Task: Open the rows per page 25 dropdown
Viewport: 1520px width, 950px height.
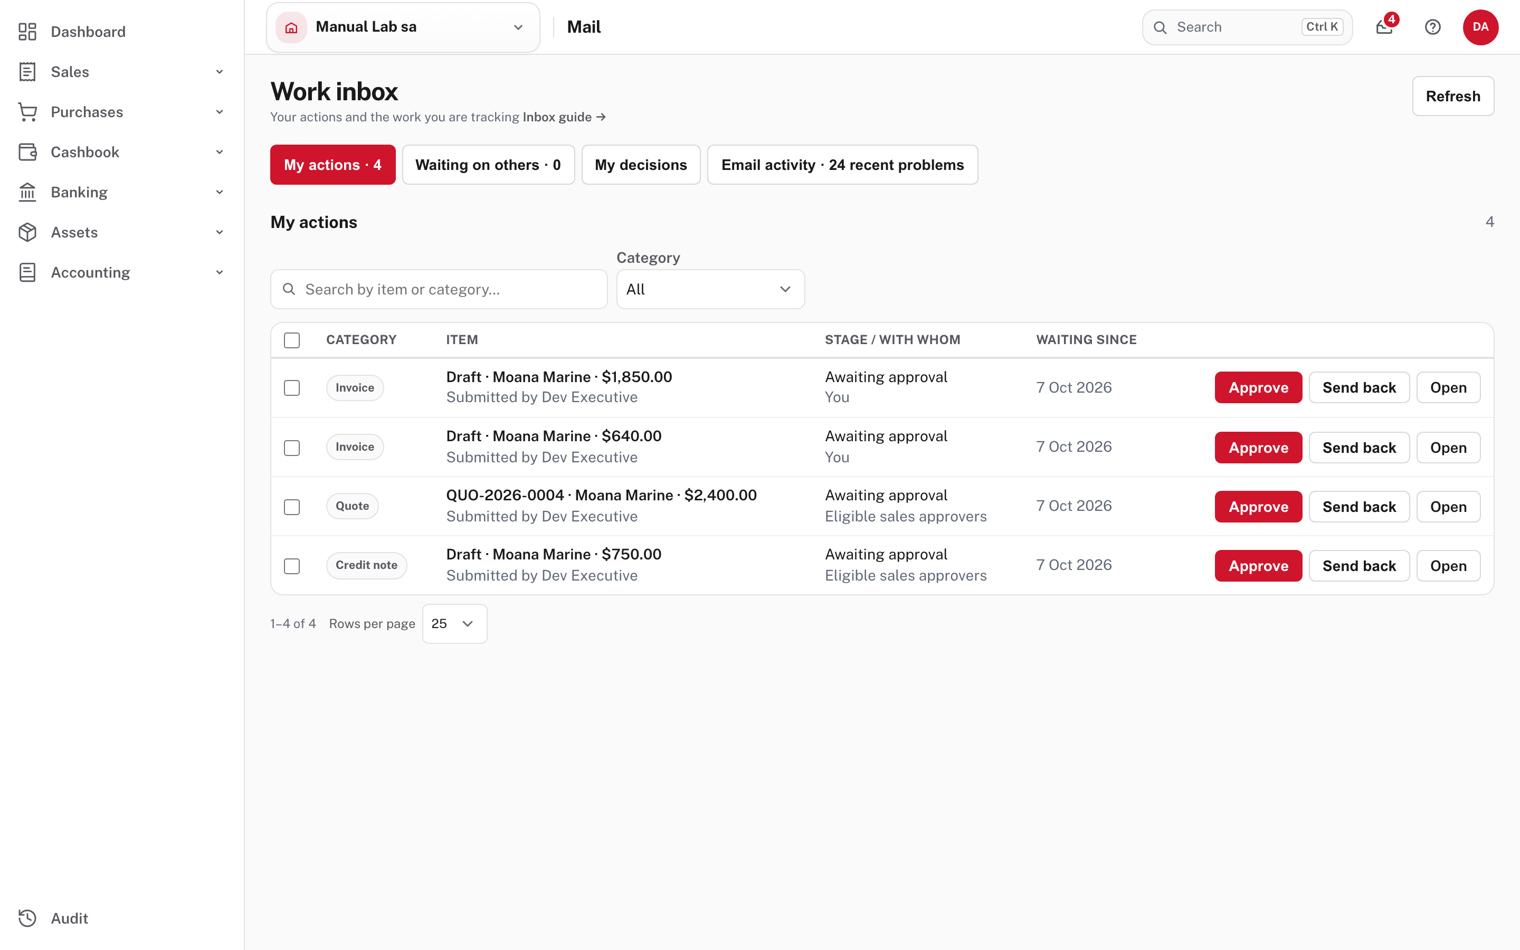Action: click(x=454, y=623)
